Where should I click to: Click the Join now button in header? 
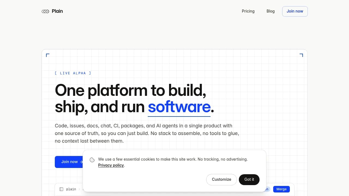pyautogui.click(x=295, y=11)
